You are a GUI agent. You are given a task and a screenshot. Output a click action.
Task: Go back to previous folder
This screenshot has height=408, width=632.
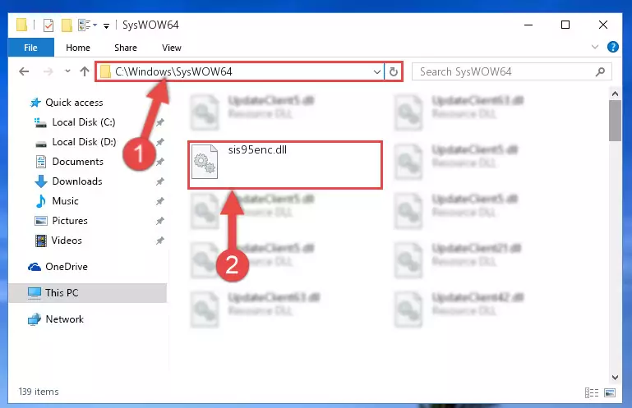(24, 71)
